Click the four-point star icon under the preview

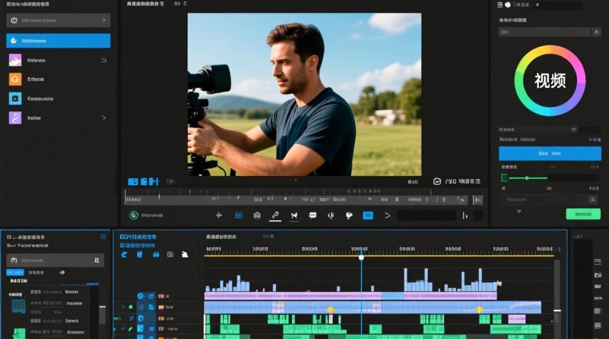click(219, 216)
